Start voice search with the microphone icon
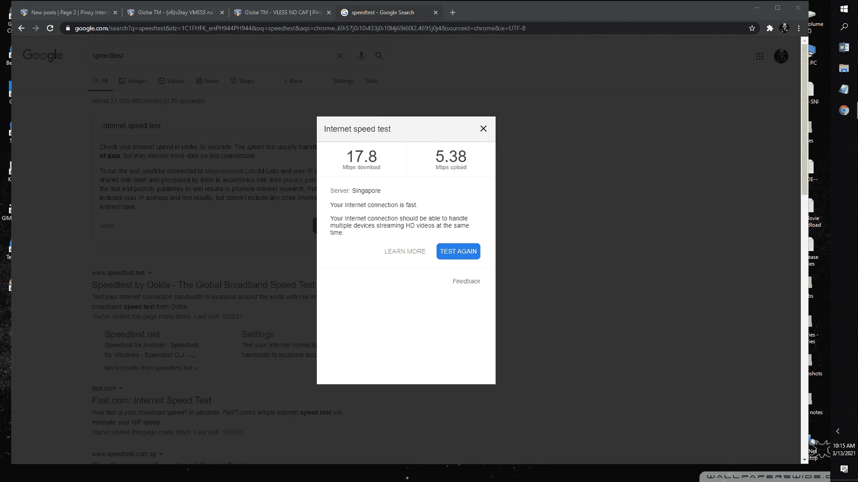858x482 pixels. pyautogui.click(x=361, y=56)
